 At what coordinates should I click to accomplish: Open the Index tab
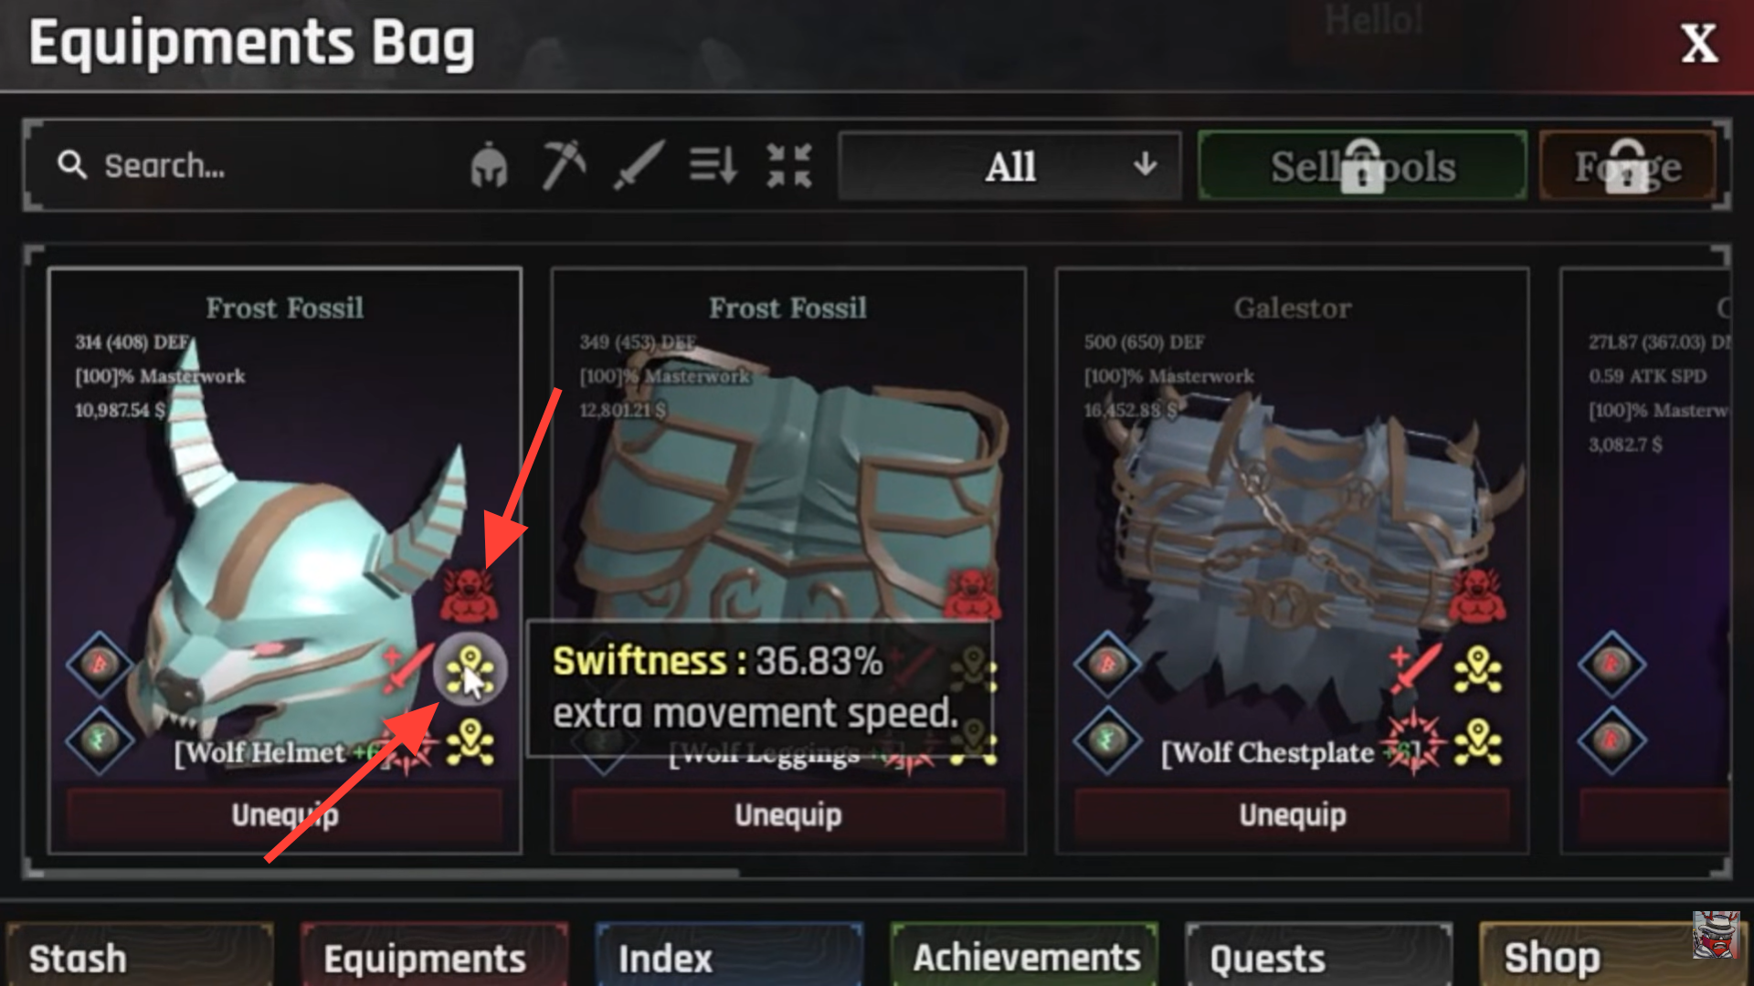[x=728, y=955]
